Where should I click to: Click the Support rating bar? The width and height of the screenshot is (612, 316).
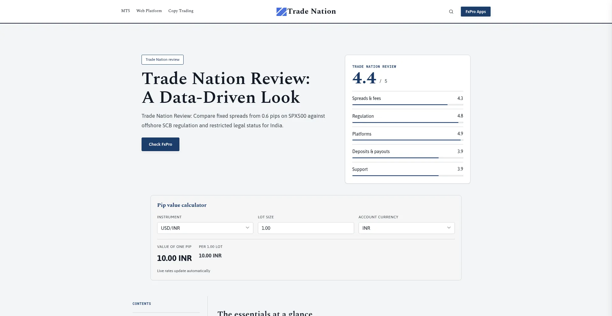click(x=408, y=175)
